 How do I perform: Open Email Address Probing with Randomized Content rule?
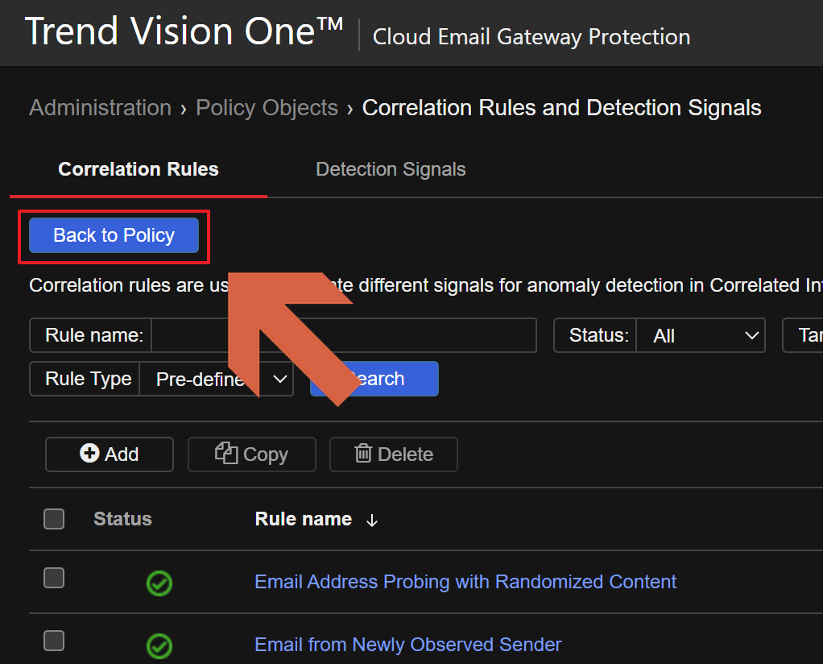pos(465,582)
